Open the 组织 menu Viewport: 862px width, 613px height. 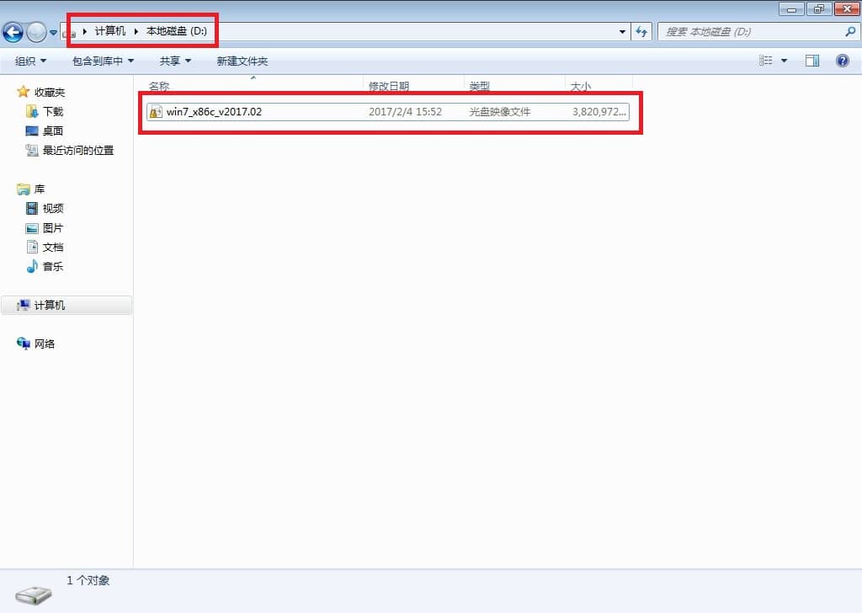click(30, 61)
